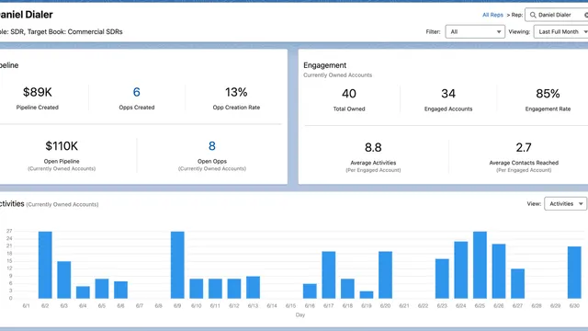Select the 6/2 bar in Activities chart

tap(45, 265)
